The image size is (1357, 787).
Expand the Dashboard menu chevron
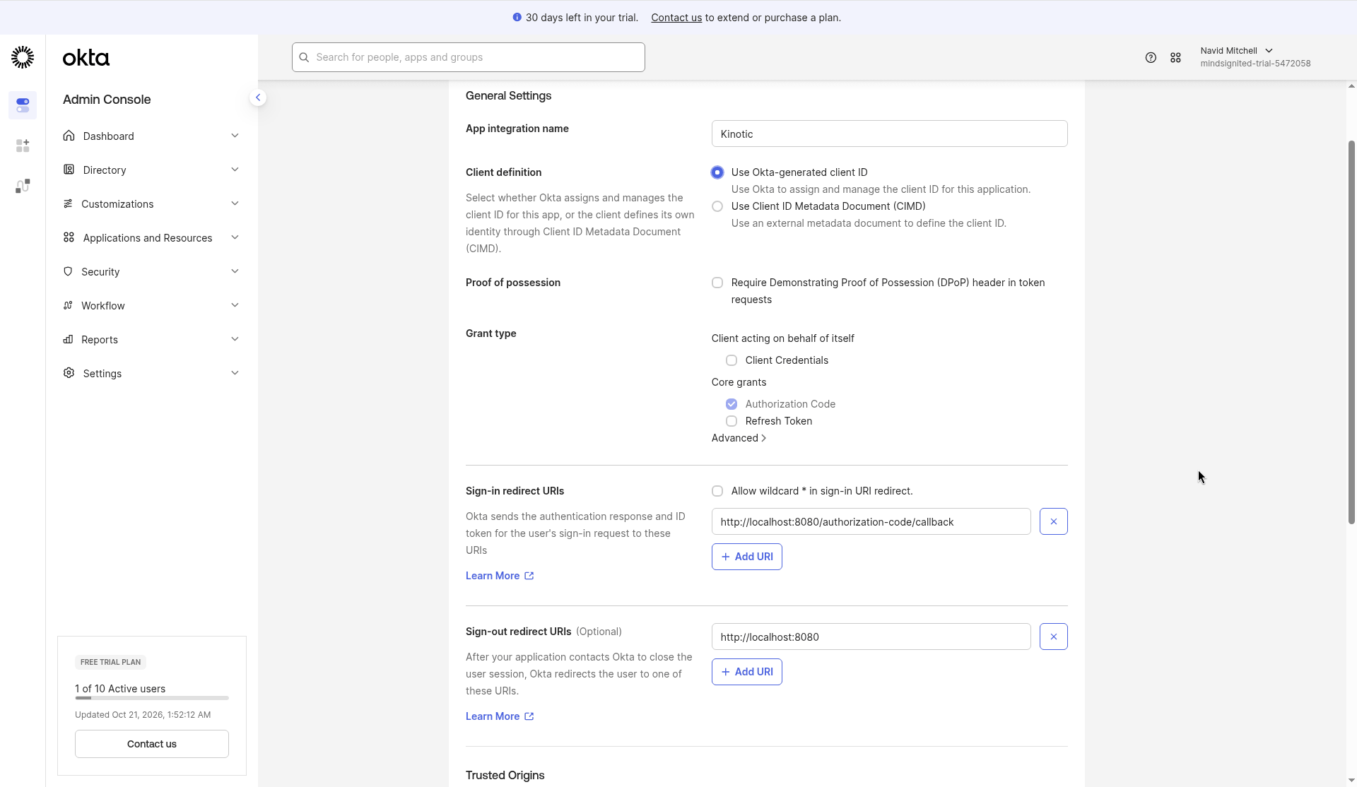tap(235, 136)
